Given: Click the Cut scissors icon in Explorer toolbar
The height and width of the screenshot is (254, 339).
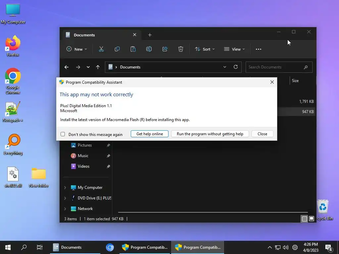Looking at the screenshot, I should (101, 49).
